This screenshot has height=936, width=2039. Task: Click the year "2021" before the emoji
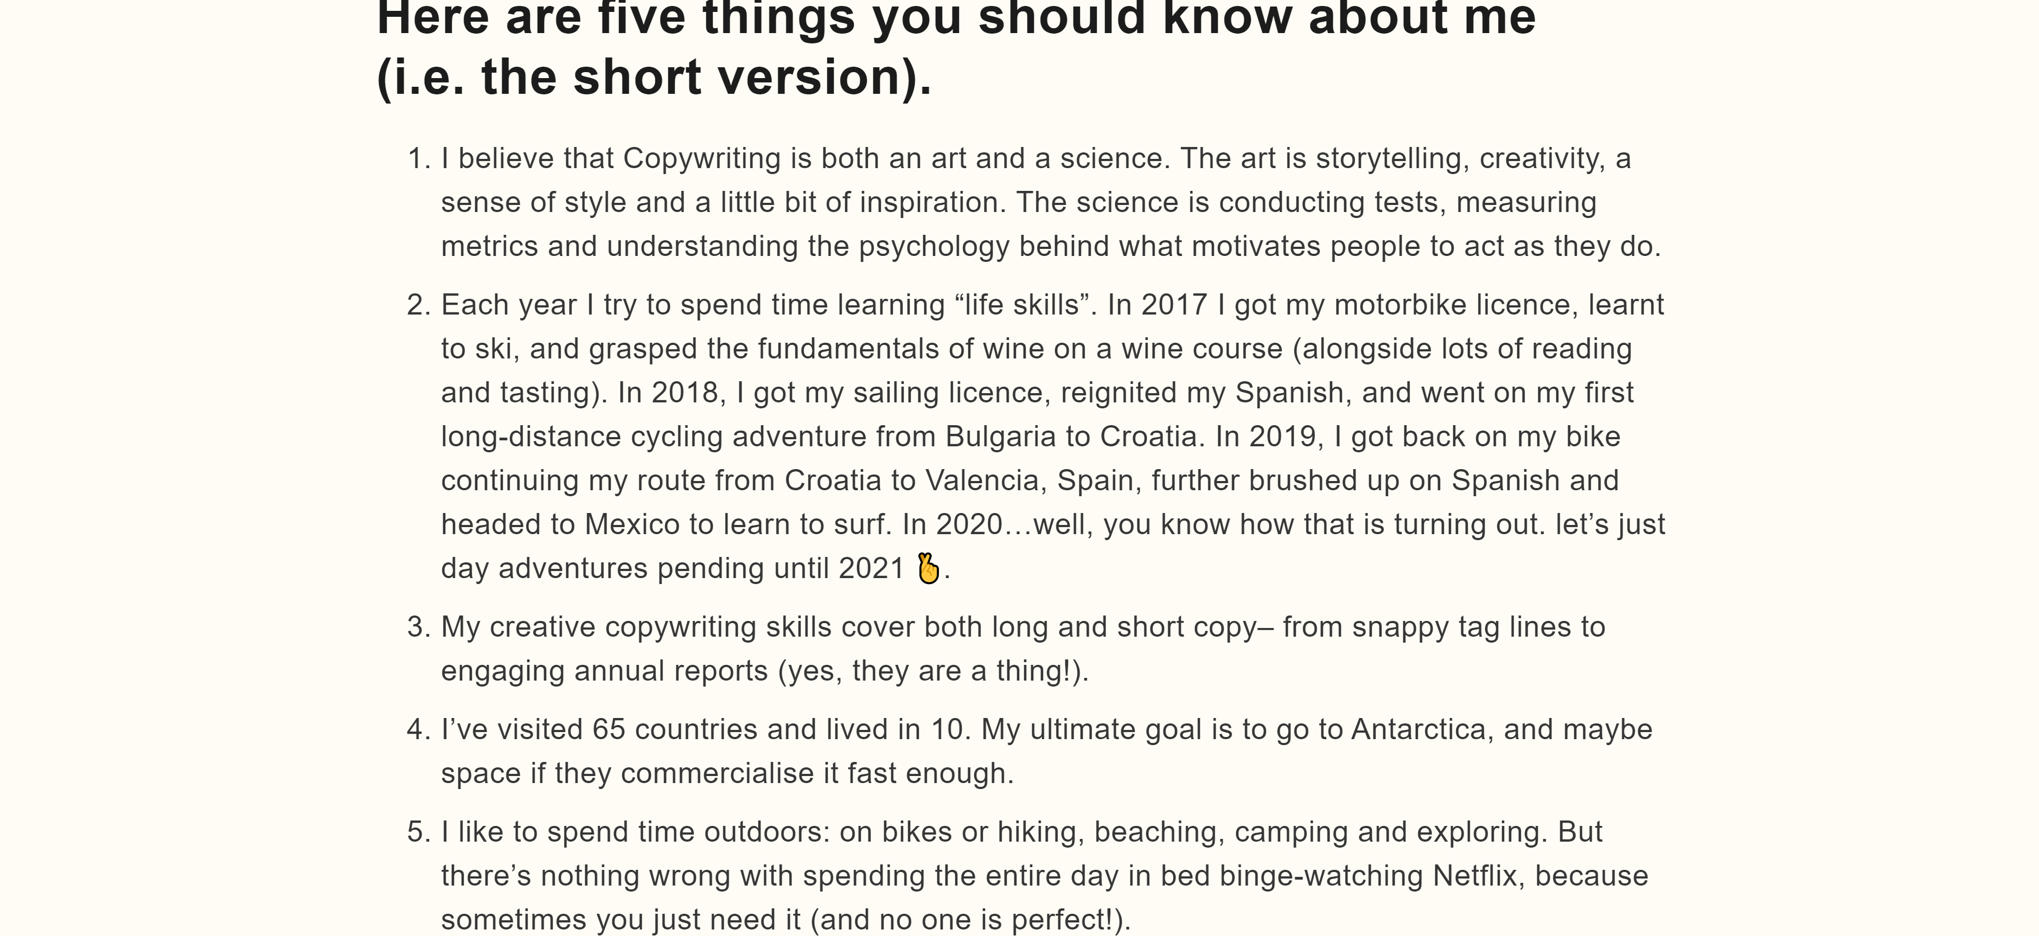point(871,568)
